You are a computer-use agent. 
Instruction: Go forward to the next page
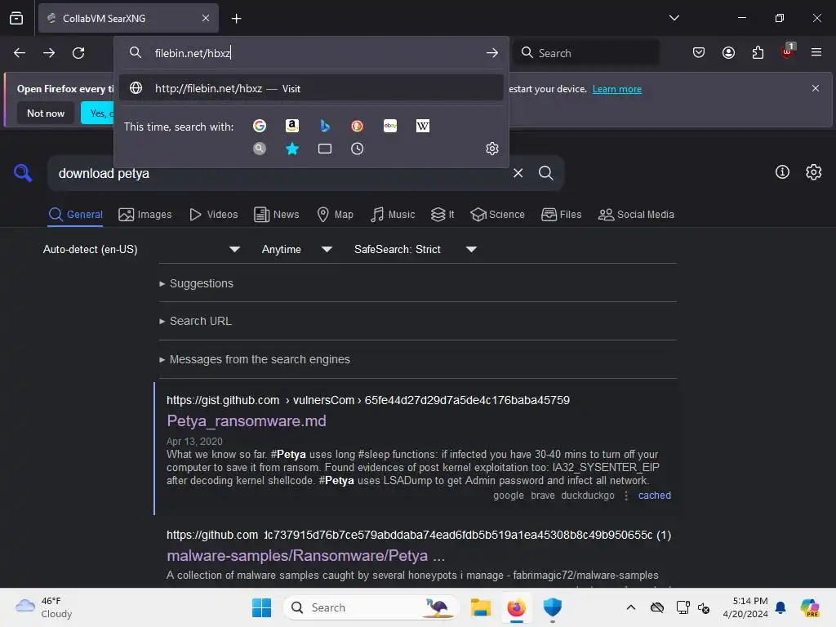49,53
